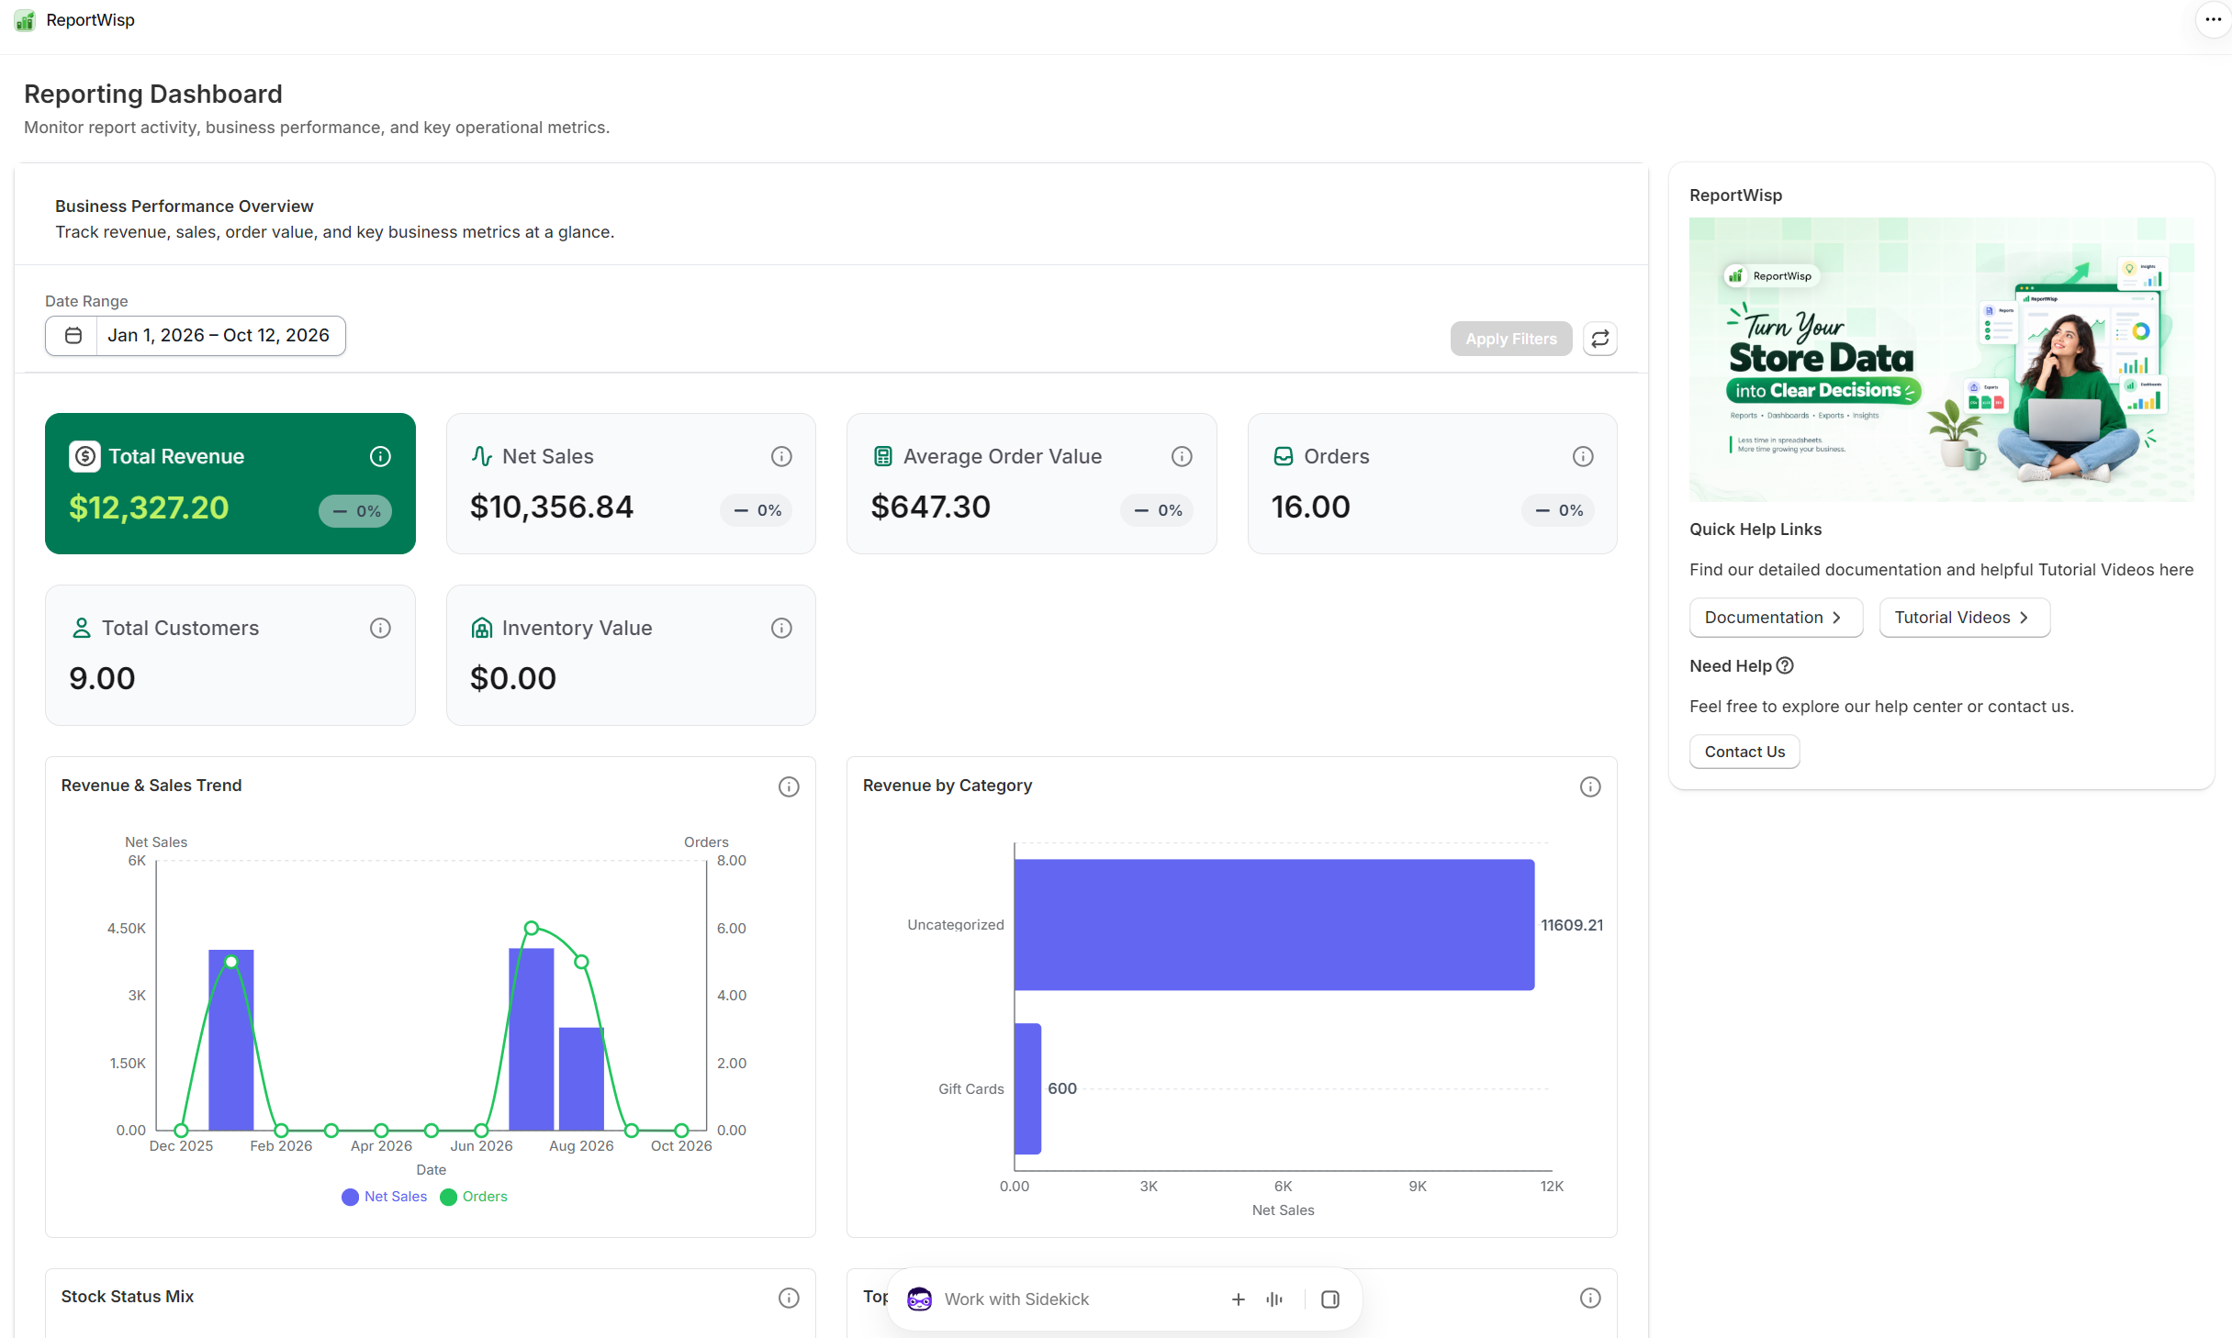The height and width of the screenshot is (1338, 2232).
Task: Click the Gift Cards bar in category chart
Action: (x=1028, y=1088)
